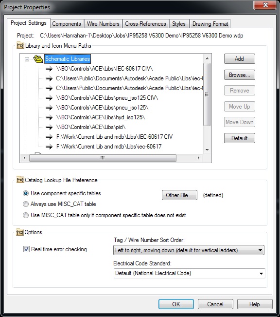
Task: Select the \\BO\Controls\ACE\Libs\pid\ path
Action: tap(91, 127)
